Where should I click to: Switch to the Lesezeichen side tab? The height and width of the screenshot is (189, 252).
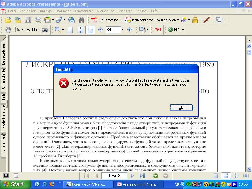coord(4,54)
